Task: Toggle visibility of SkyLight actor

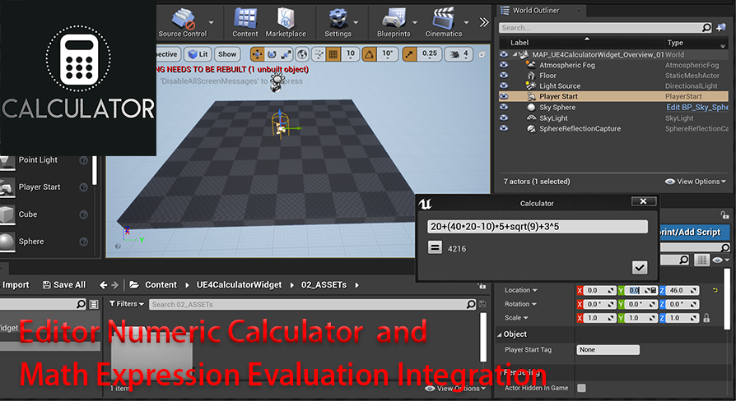Action: tap(504, 118)
